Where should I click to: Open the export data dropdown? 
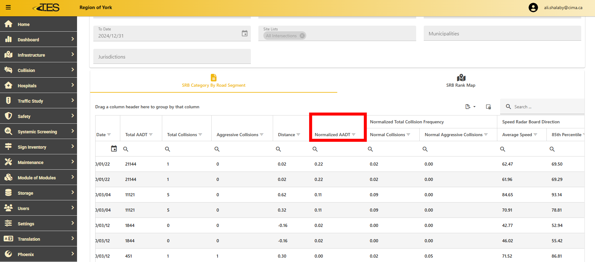(x=470, y=107)
